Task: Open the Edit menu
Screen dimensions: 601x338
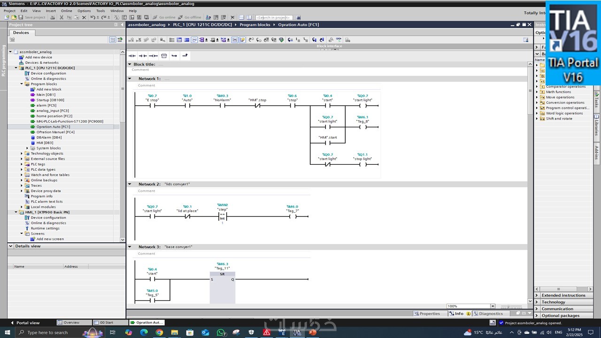Action: 24,11
